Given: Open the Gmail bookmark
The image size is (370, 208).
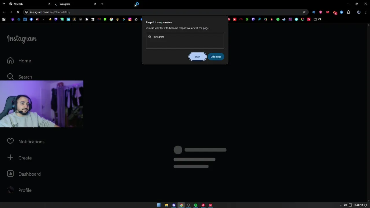Looking at the screenshot, I should click(x=99, y=19).
